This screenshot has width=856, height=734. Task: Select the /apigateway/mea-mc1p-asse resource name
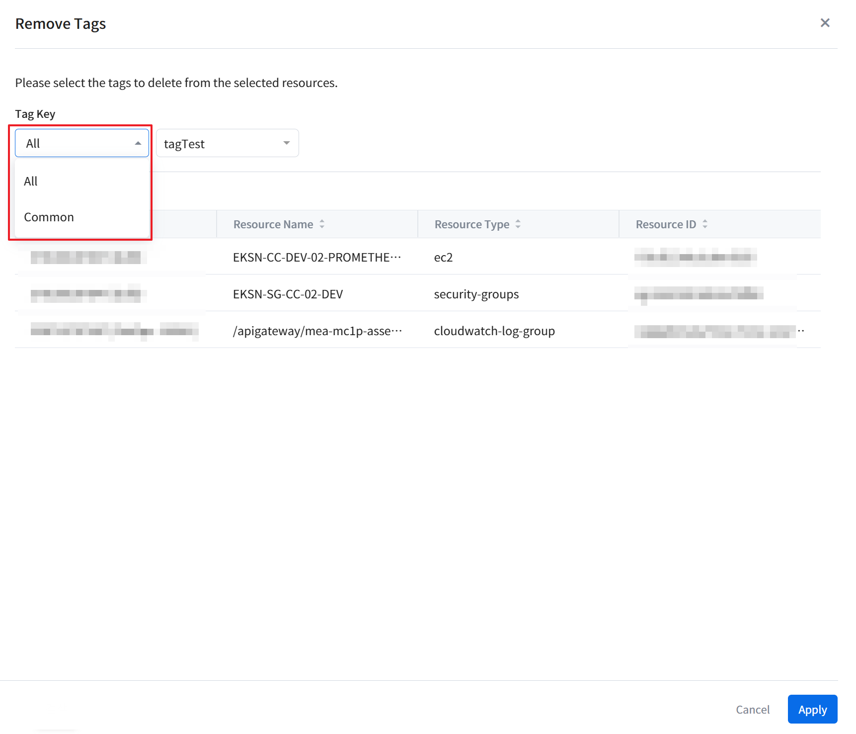click(x=316, y=331)
